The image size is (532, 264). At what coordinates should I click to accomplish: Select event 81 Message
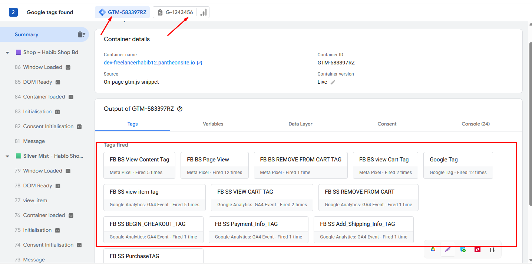34,141
